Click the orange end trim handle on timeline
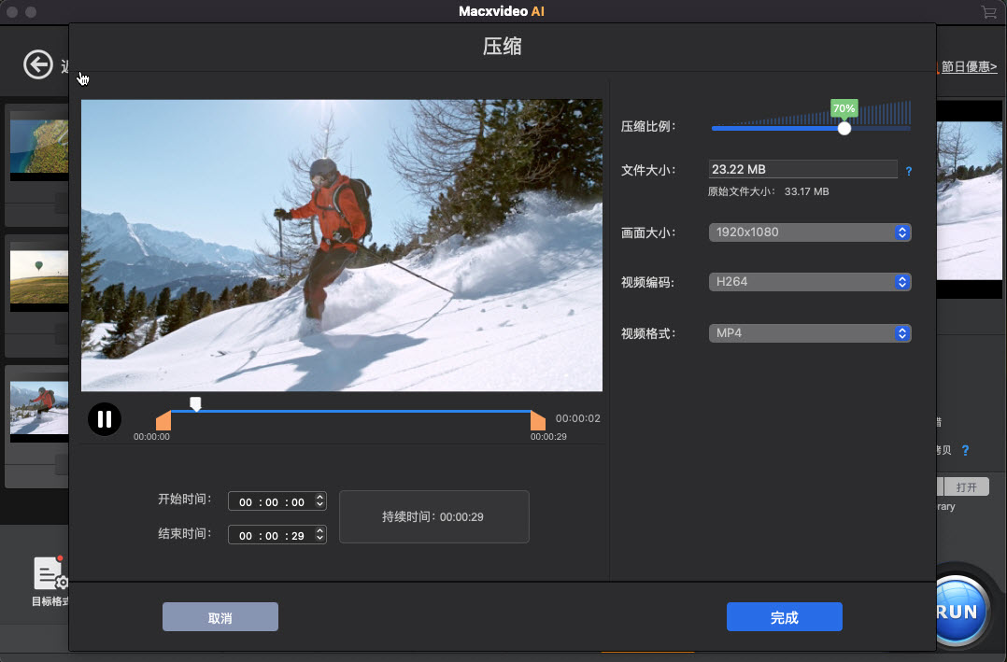The width and height of the screenshot is (1007, 662). (538, 419)
